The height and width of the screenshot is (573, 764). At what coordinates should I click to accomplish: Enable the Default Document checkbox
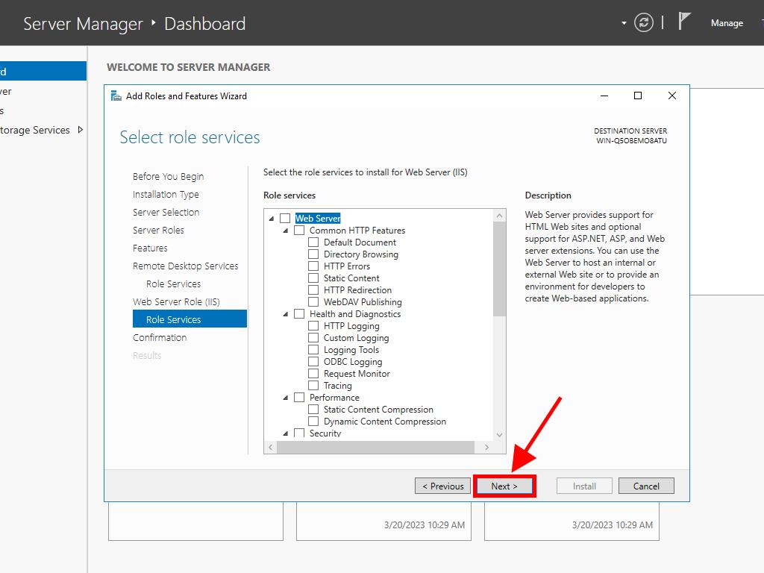coord(313,242)
